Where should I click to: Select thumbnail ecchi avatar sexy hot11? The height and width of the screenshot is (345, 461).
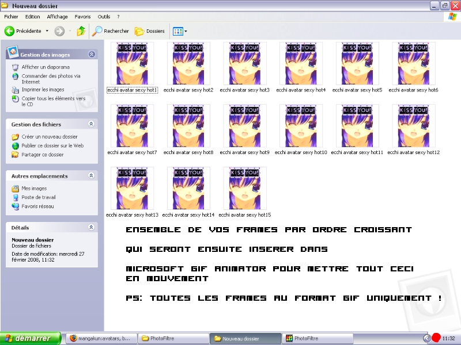pyautogui.click(x=357, y=126)
